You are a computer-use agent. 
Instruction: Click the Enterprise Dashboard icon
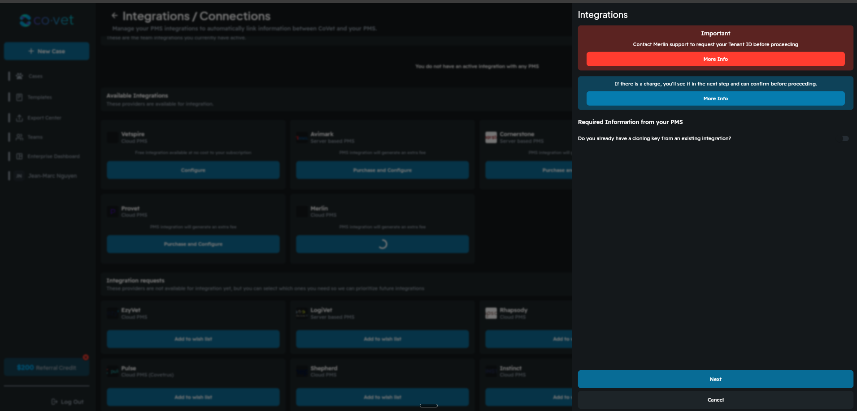point(19,156)
